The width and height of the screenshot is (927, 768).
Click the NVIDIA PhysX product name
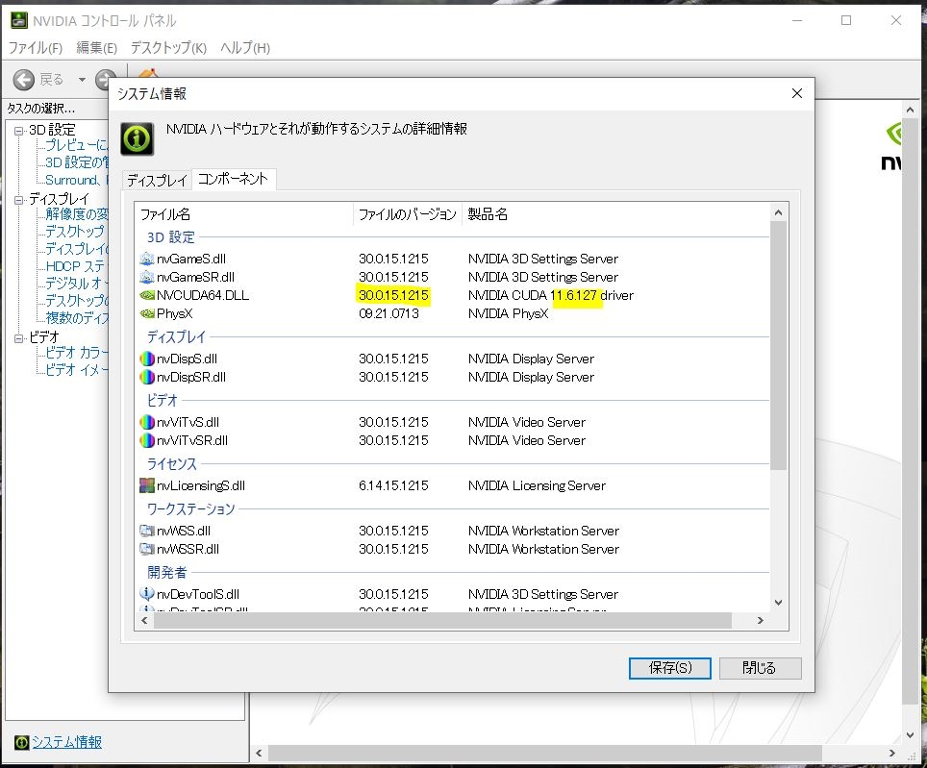coord(508,313)
